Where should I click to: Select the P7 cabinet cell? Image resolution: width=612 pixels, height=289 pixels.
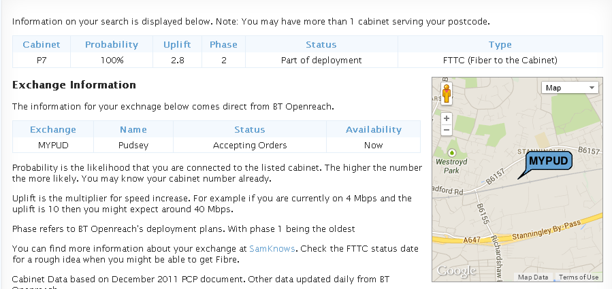[x=42, y=60]
